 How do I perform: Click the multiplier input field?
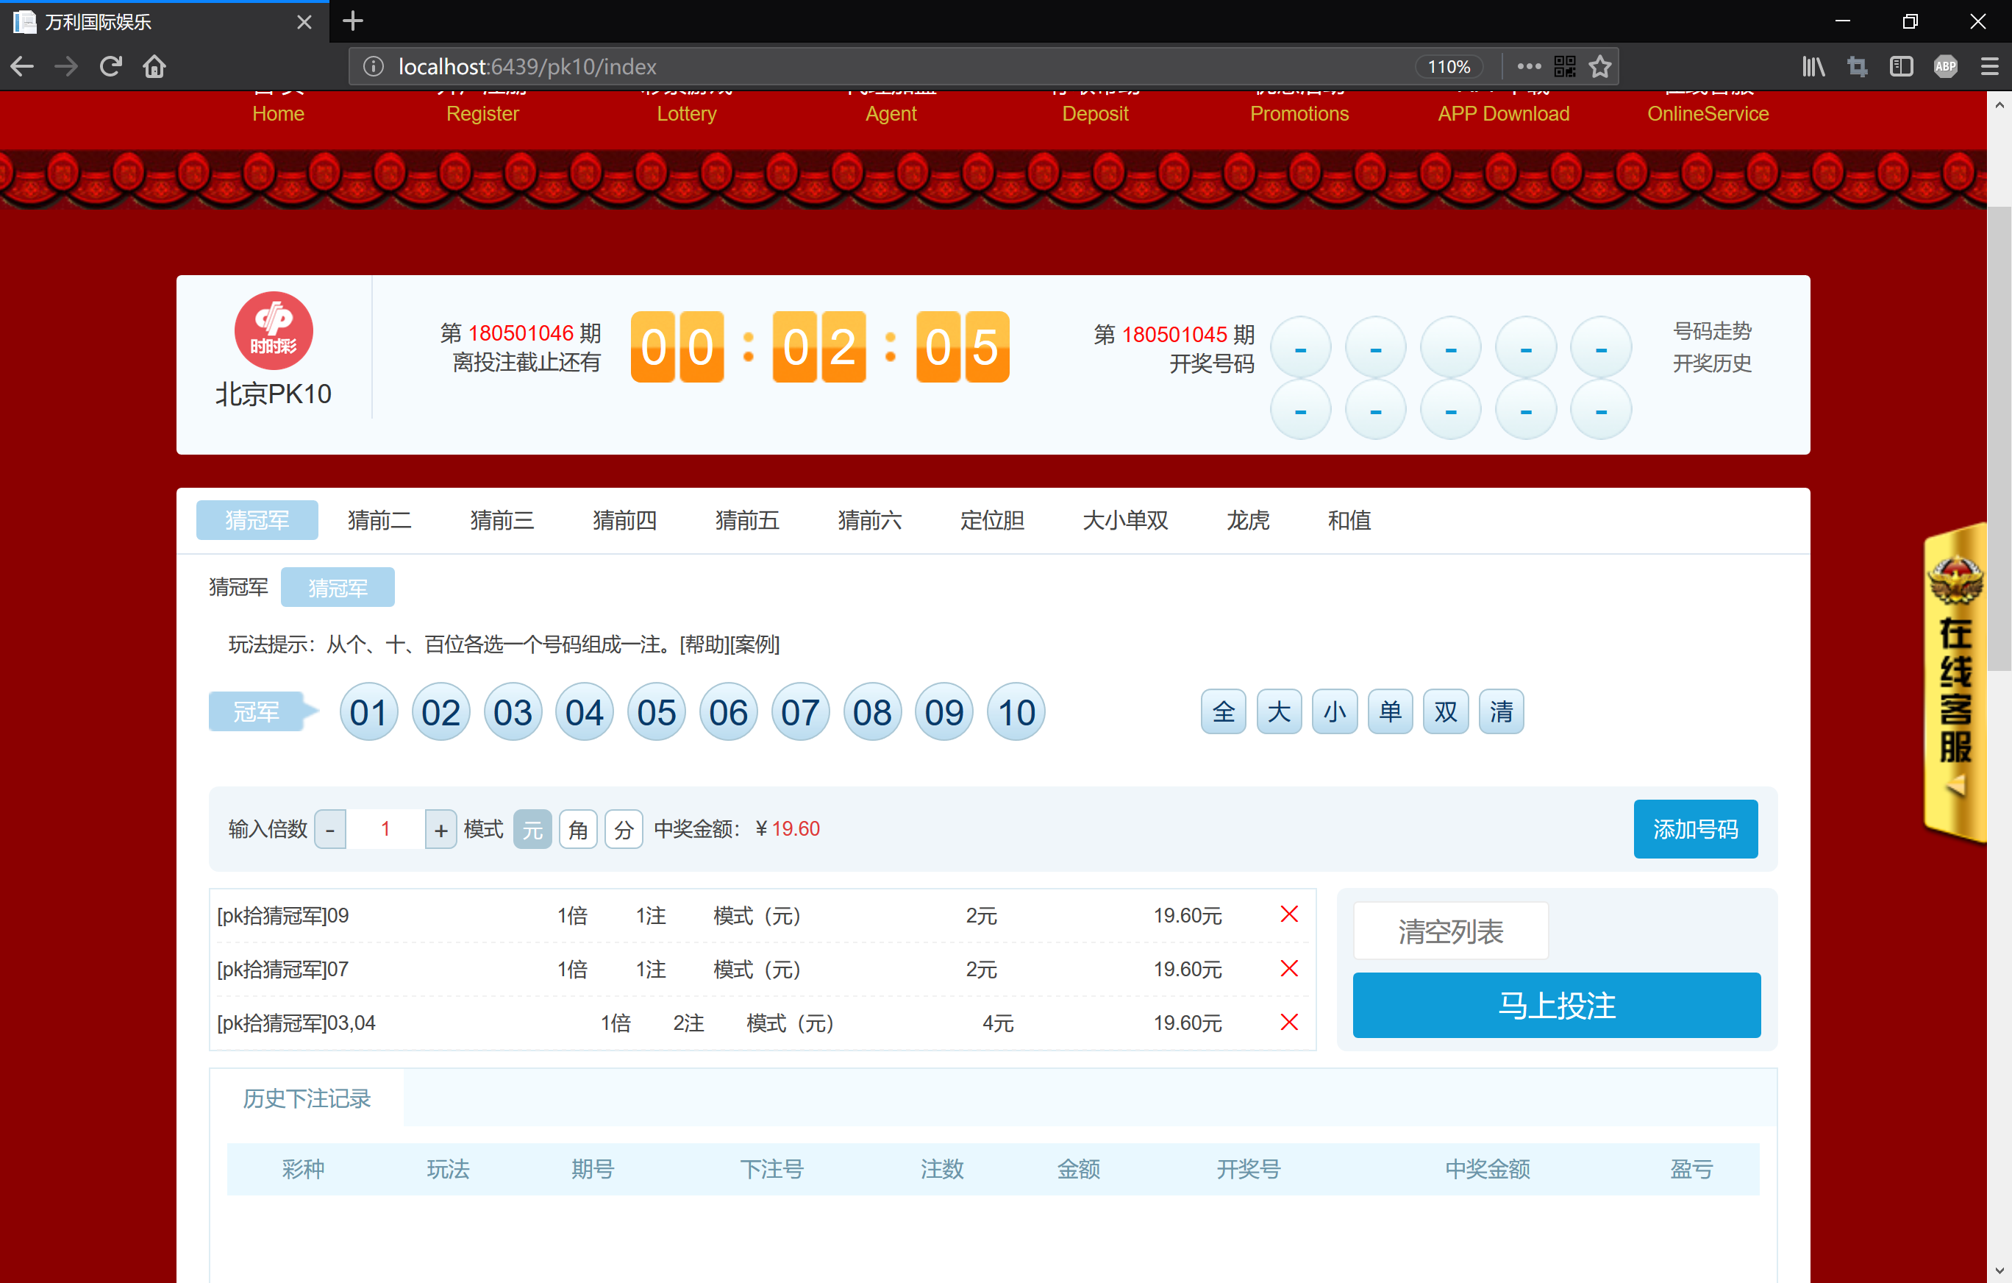coord(385,828)
